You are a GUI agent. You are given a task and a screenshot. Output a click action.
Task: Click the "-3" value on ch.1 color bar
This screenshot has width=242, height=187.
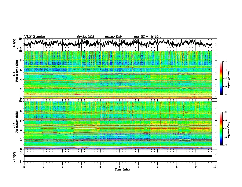226,62
